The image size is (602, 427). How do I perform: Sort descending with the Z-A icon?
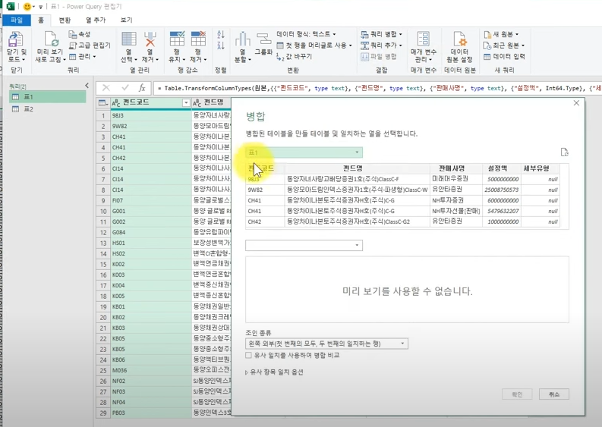[x=221, y=46]
